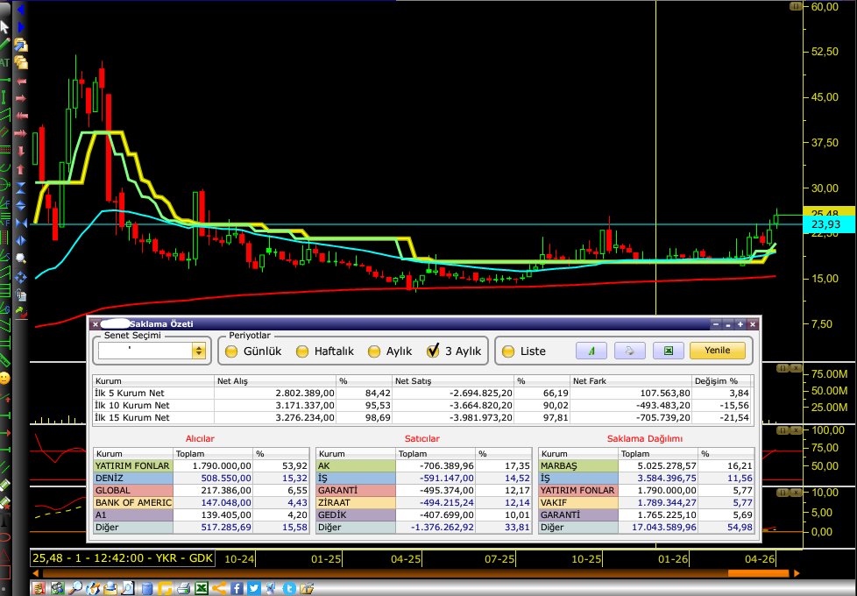
Task: Pause the volume panel with its II button
Action: click(783, 368)
